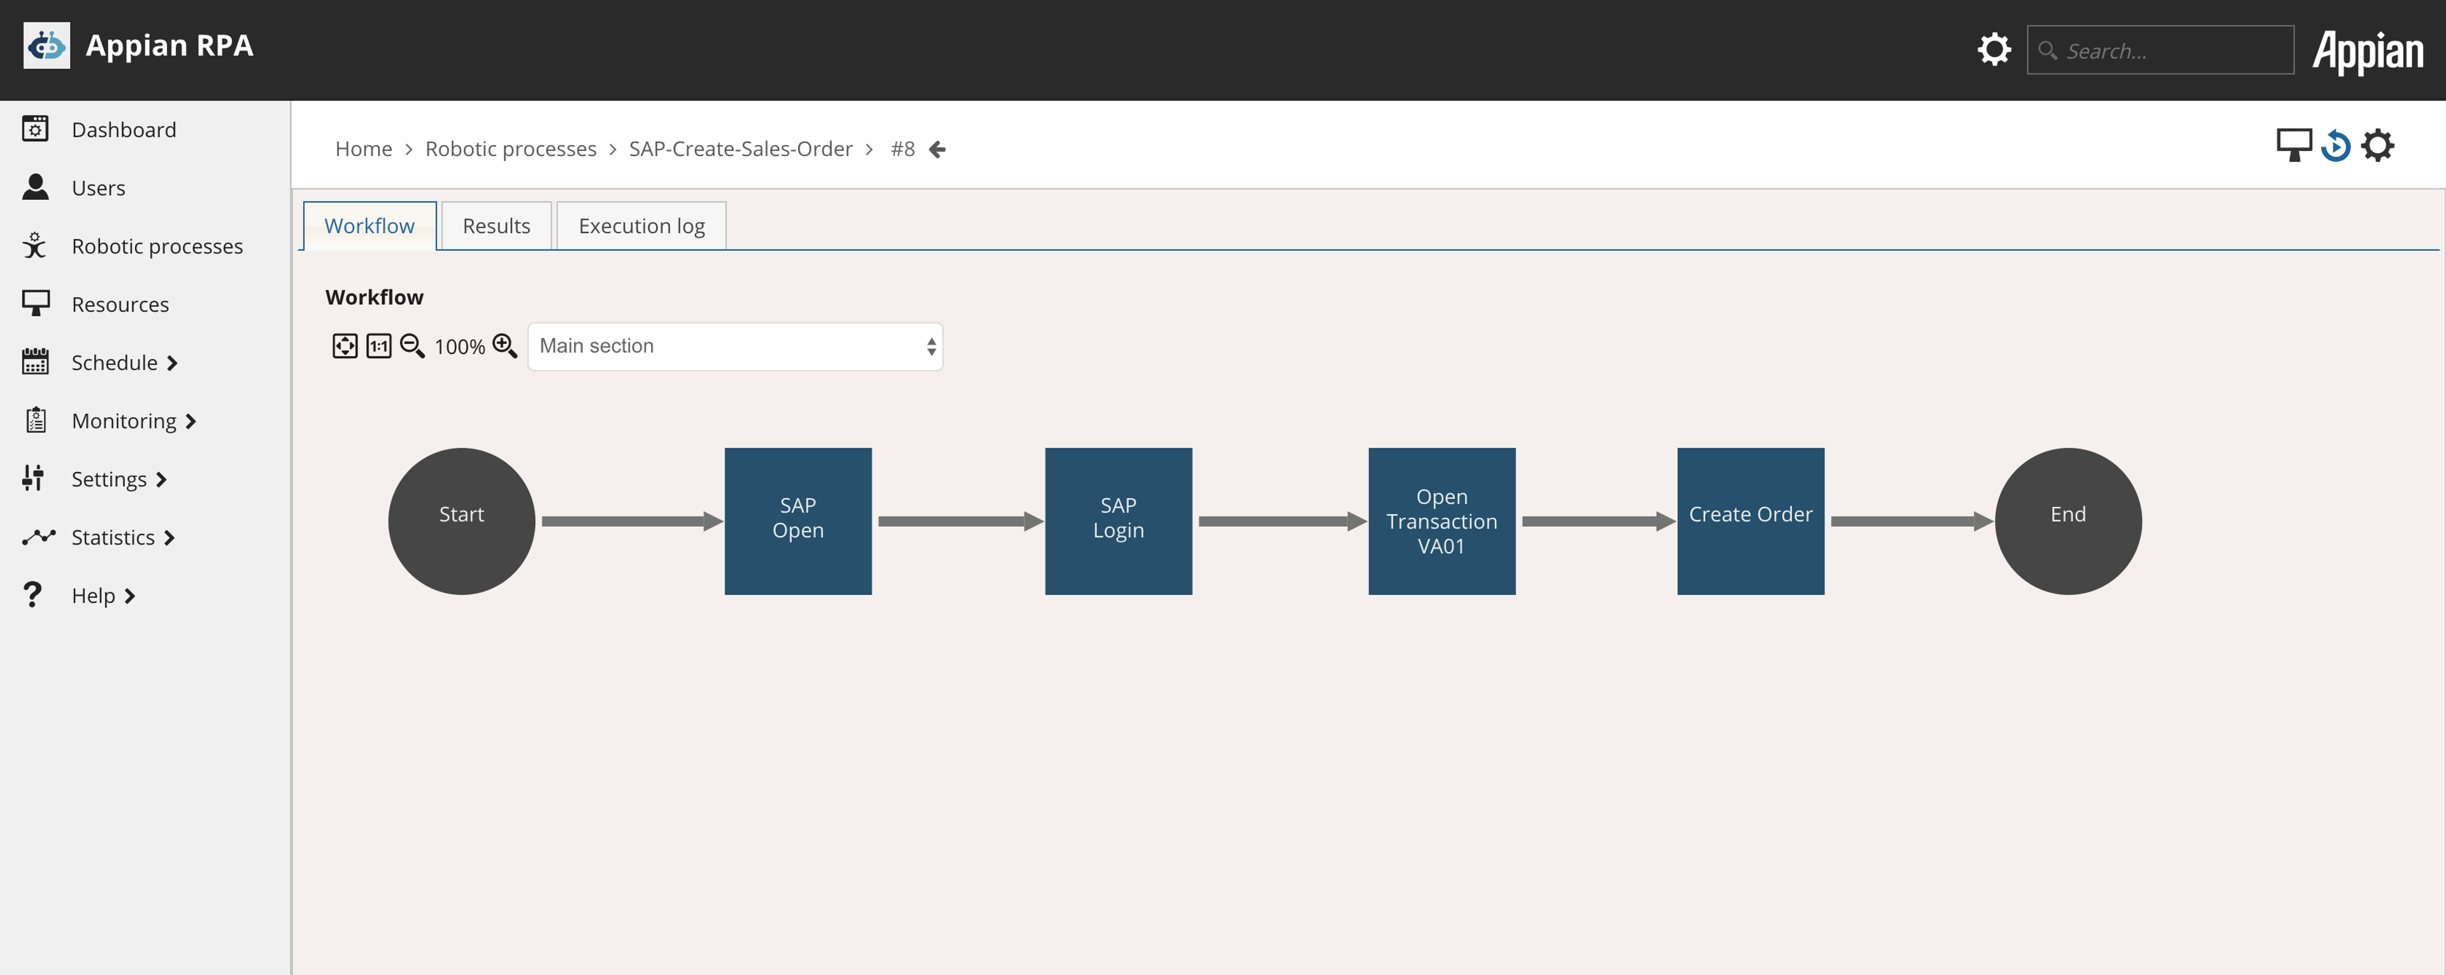Click the Help question mark icon
Viewport: 2446px width, 975px height.
32,595
